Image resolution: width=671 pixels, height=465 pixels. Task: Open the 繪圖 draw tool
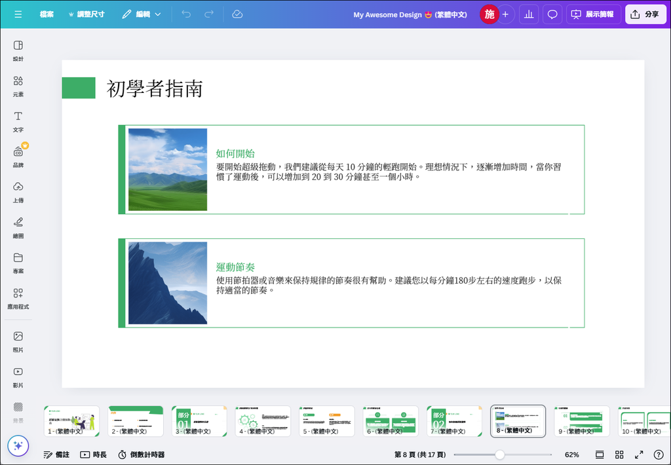[18, 228]
